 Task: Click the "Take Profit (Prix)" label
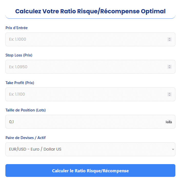(x=20, y=83)
